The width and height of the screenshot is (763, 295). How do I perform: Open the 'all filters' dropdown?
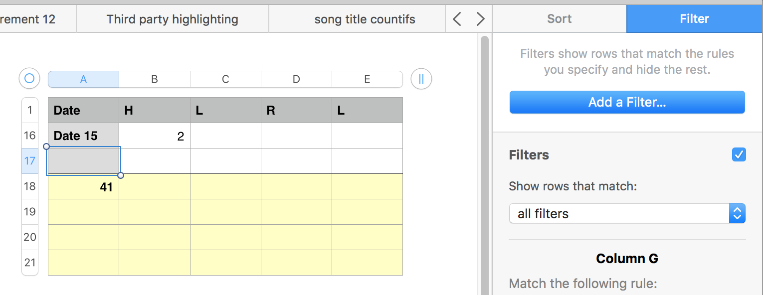coord(618,214)
